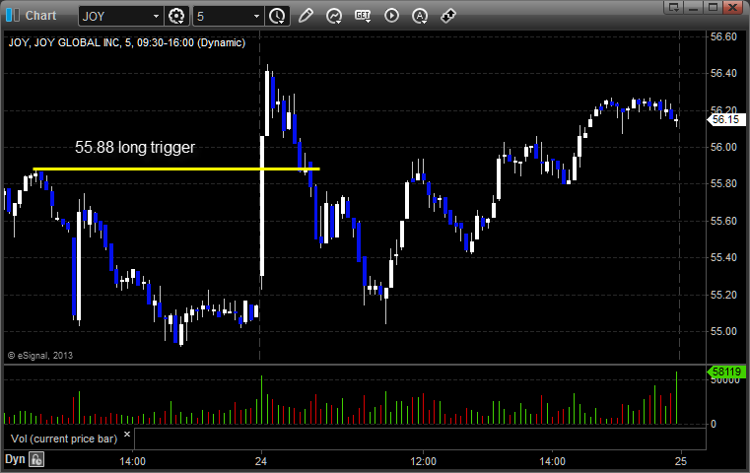This screenshot has height=473, width=750.
Task: Click the 55.40 price axis label
Action: 723,258
